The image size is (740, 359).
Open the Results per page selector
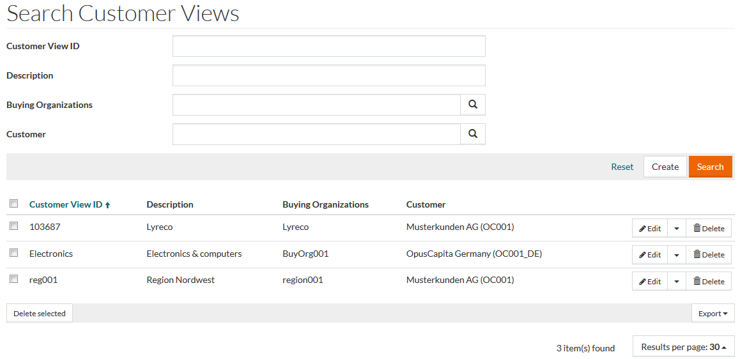click(x=683, y=347)
